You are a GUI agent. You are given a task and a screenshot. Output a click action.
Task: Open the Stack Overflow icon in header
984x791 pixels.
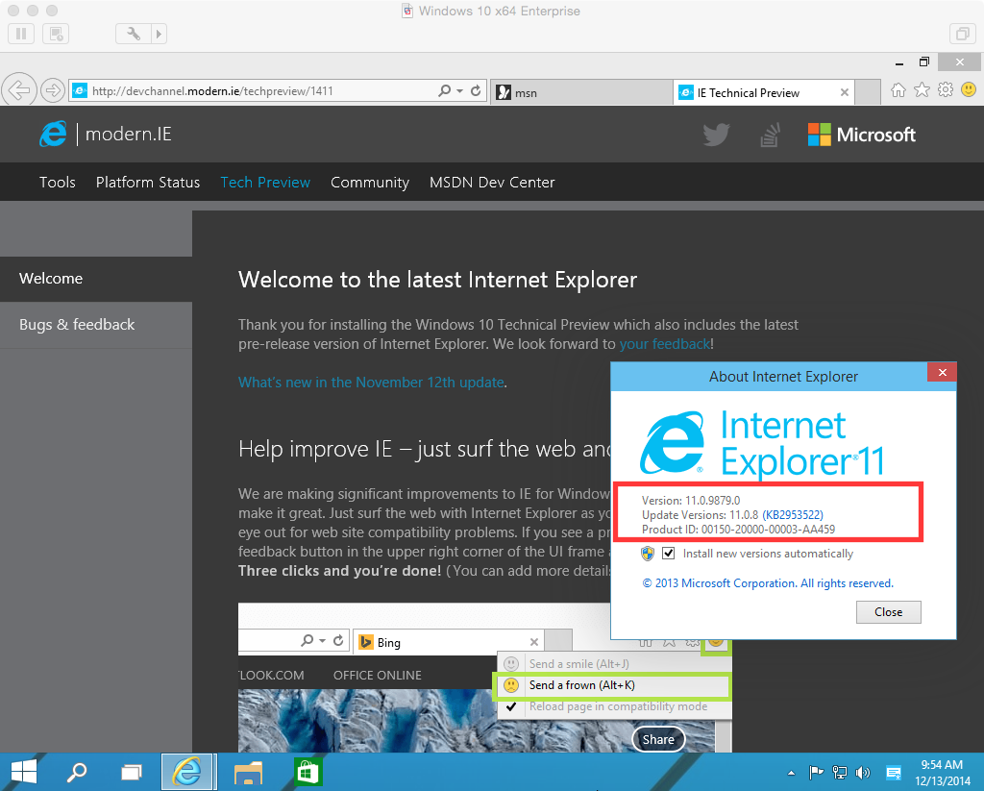(x=770, y=135)
